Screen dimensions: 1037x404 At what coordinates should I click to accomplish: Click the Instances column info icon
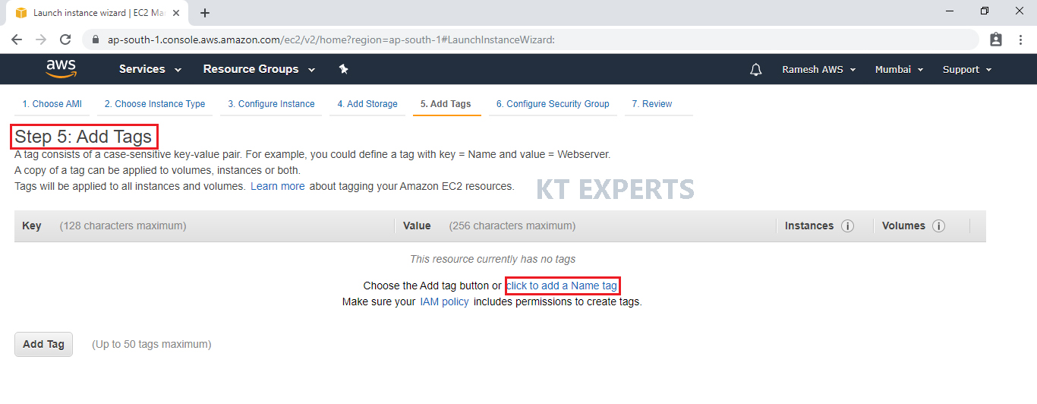pos(848,226)
